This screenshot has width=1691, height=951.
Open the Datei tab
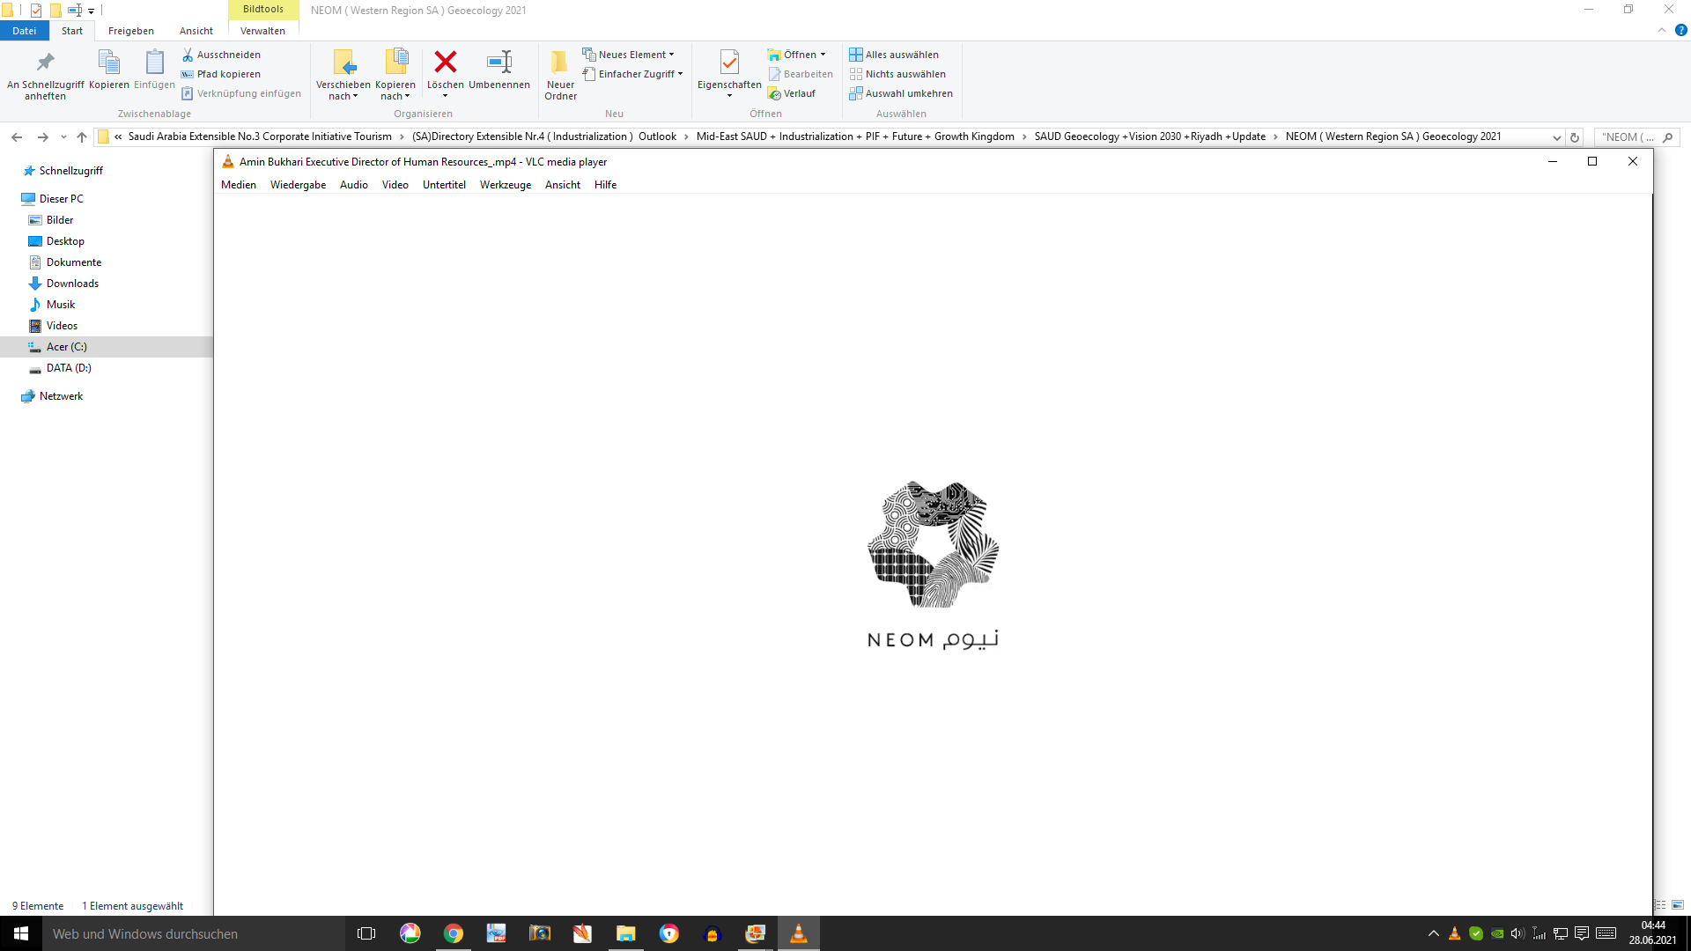tap(25, 31)
